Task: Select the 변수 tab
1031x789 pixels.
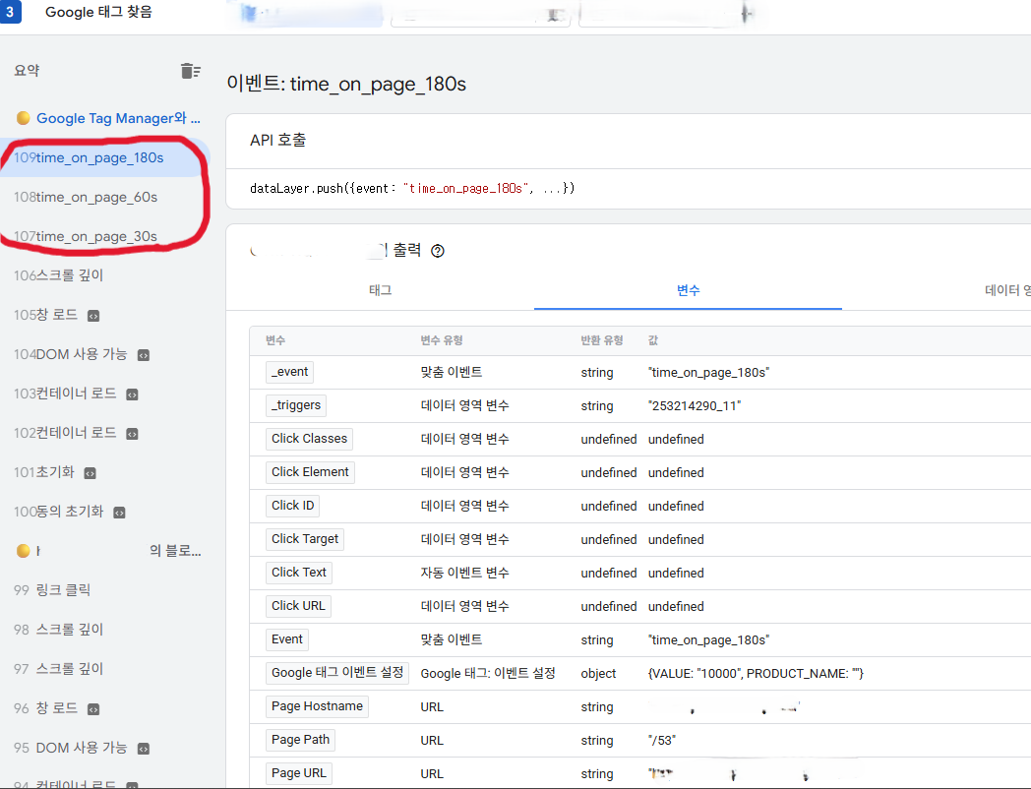Action: click(x=688, y=290)
